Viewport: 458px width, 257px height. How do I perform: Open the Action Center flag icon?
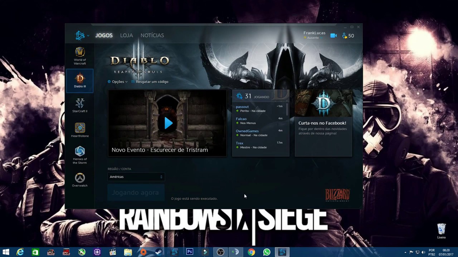(411, 252)
